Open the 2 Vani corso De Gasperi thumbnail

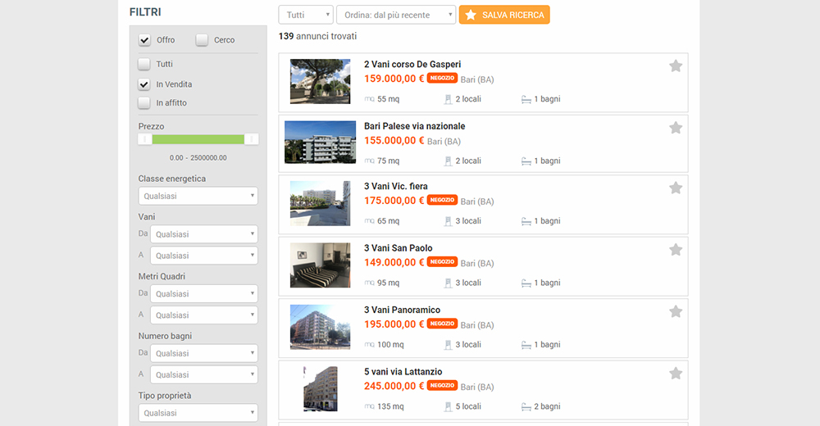point(320,82)
